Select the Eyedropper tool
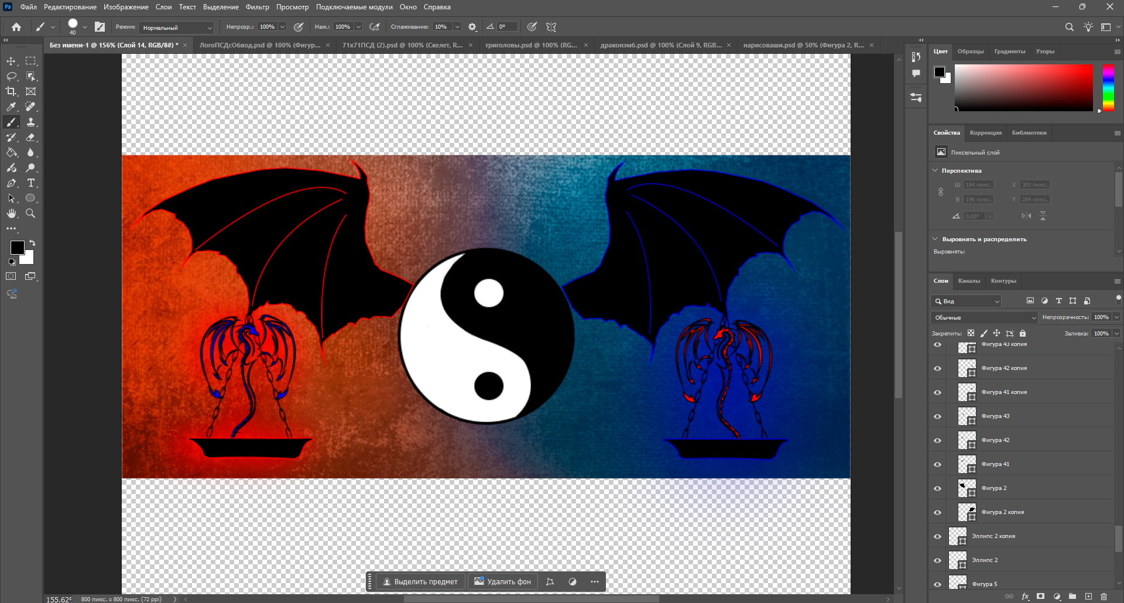Image resolution: width=1124 pixels, height=603 pixels. pyautogui.click(x=11, y=107)
